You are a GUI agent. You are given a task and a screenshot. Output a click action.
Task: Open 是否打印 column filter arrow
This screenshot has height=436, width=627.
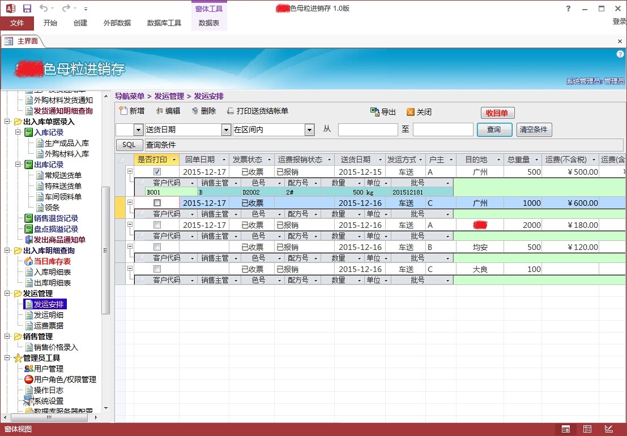[x=174, y=159]
